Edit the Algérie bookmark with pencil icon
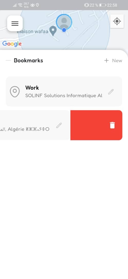Image resolution: width=128 pixels, height=279 pixels. (59, 125)
